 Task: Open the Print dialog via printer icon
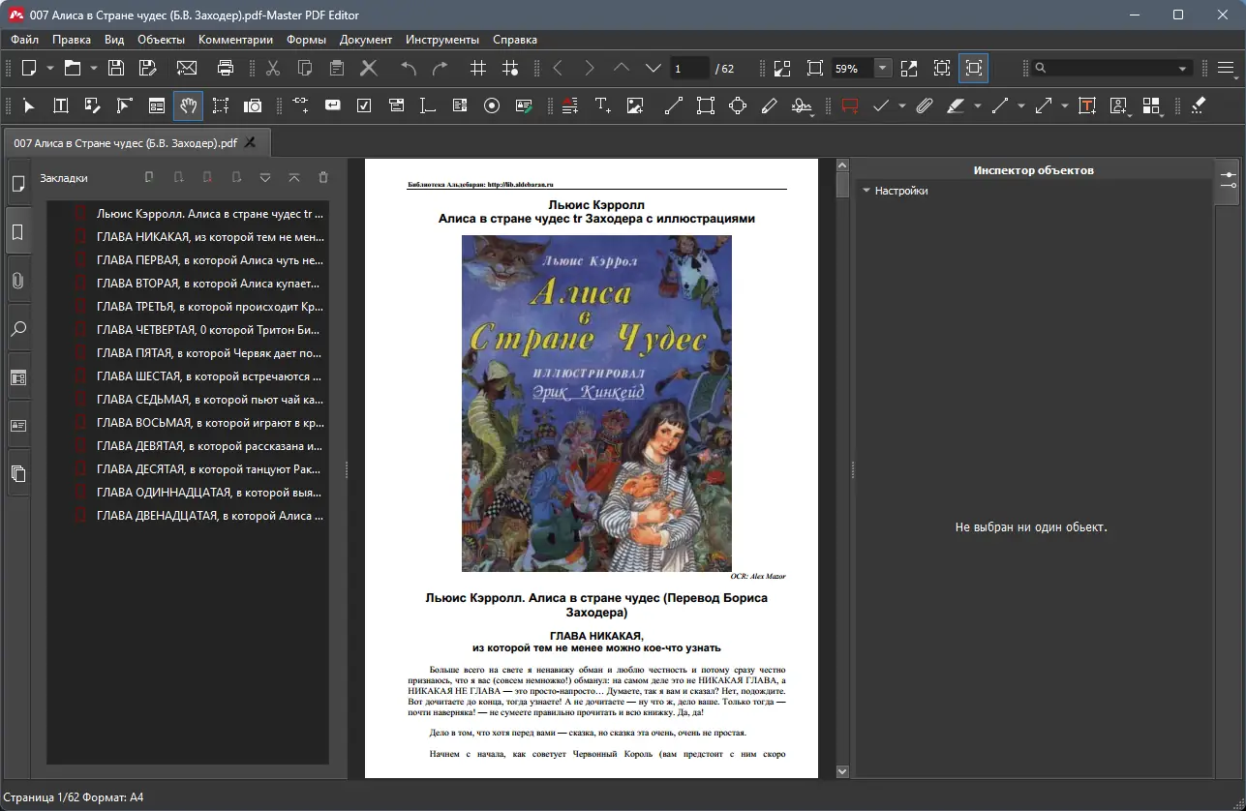(x=226, y=68)
